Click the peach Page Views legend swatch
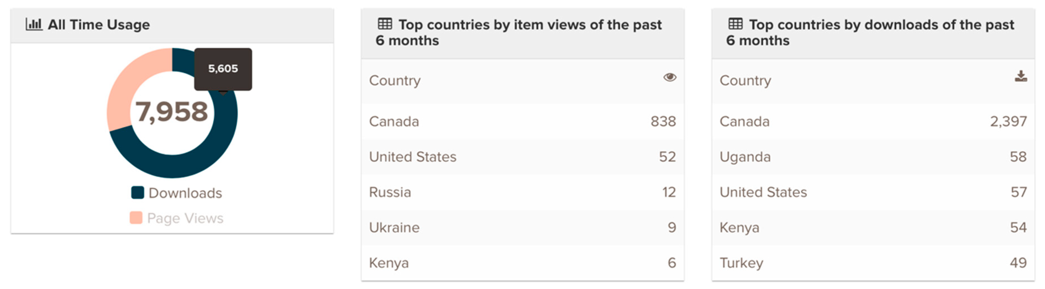 coord(136,218)
